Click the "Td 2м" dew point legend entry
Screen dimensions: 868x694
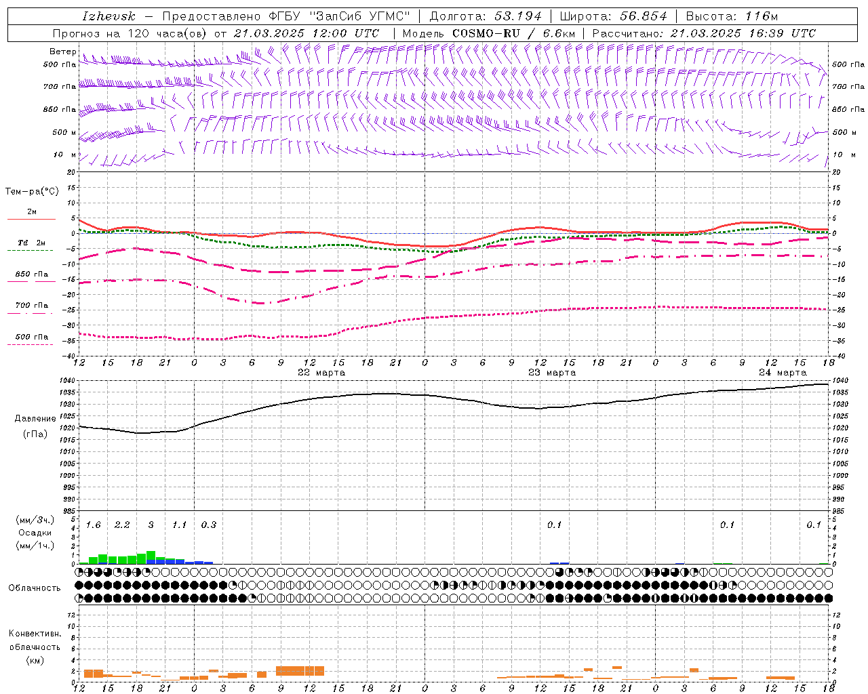31,243
